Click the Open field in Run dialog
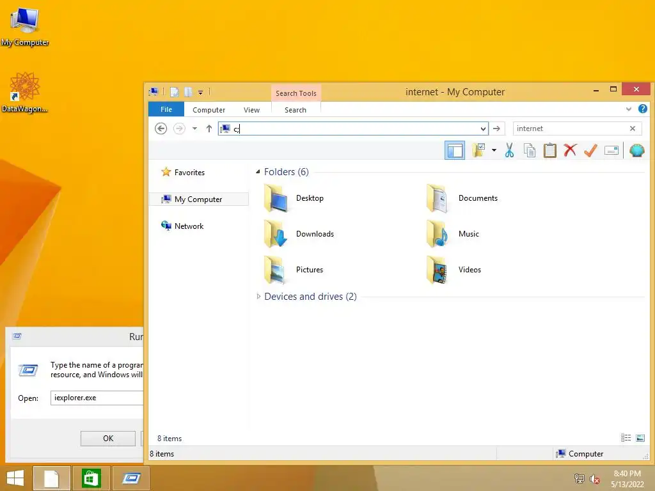655x491 pixels. (97, 398)
